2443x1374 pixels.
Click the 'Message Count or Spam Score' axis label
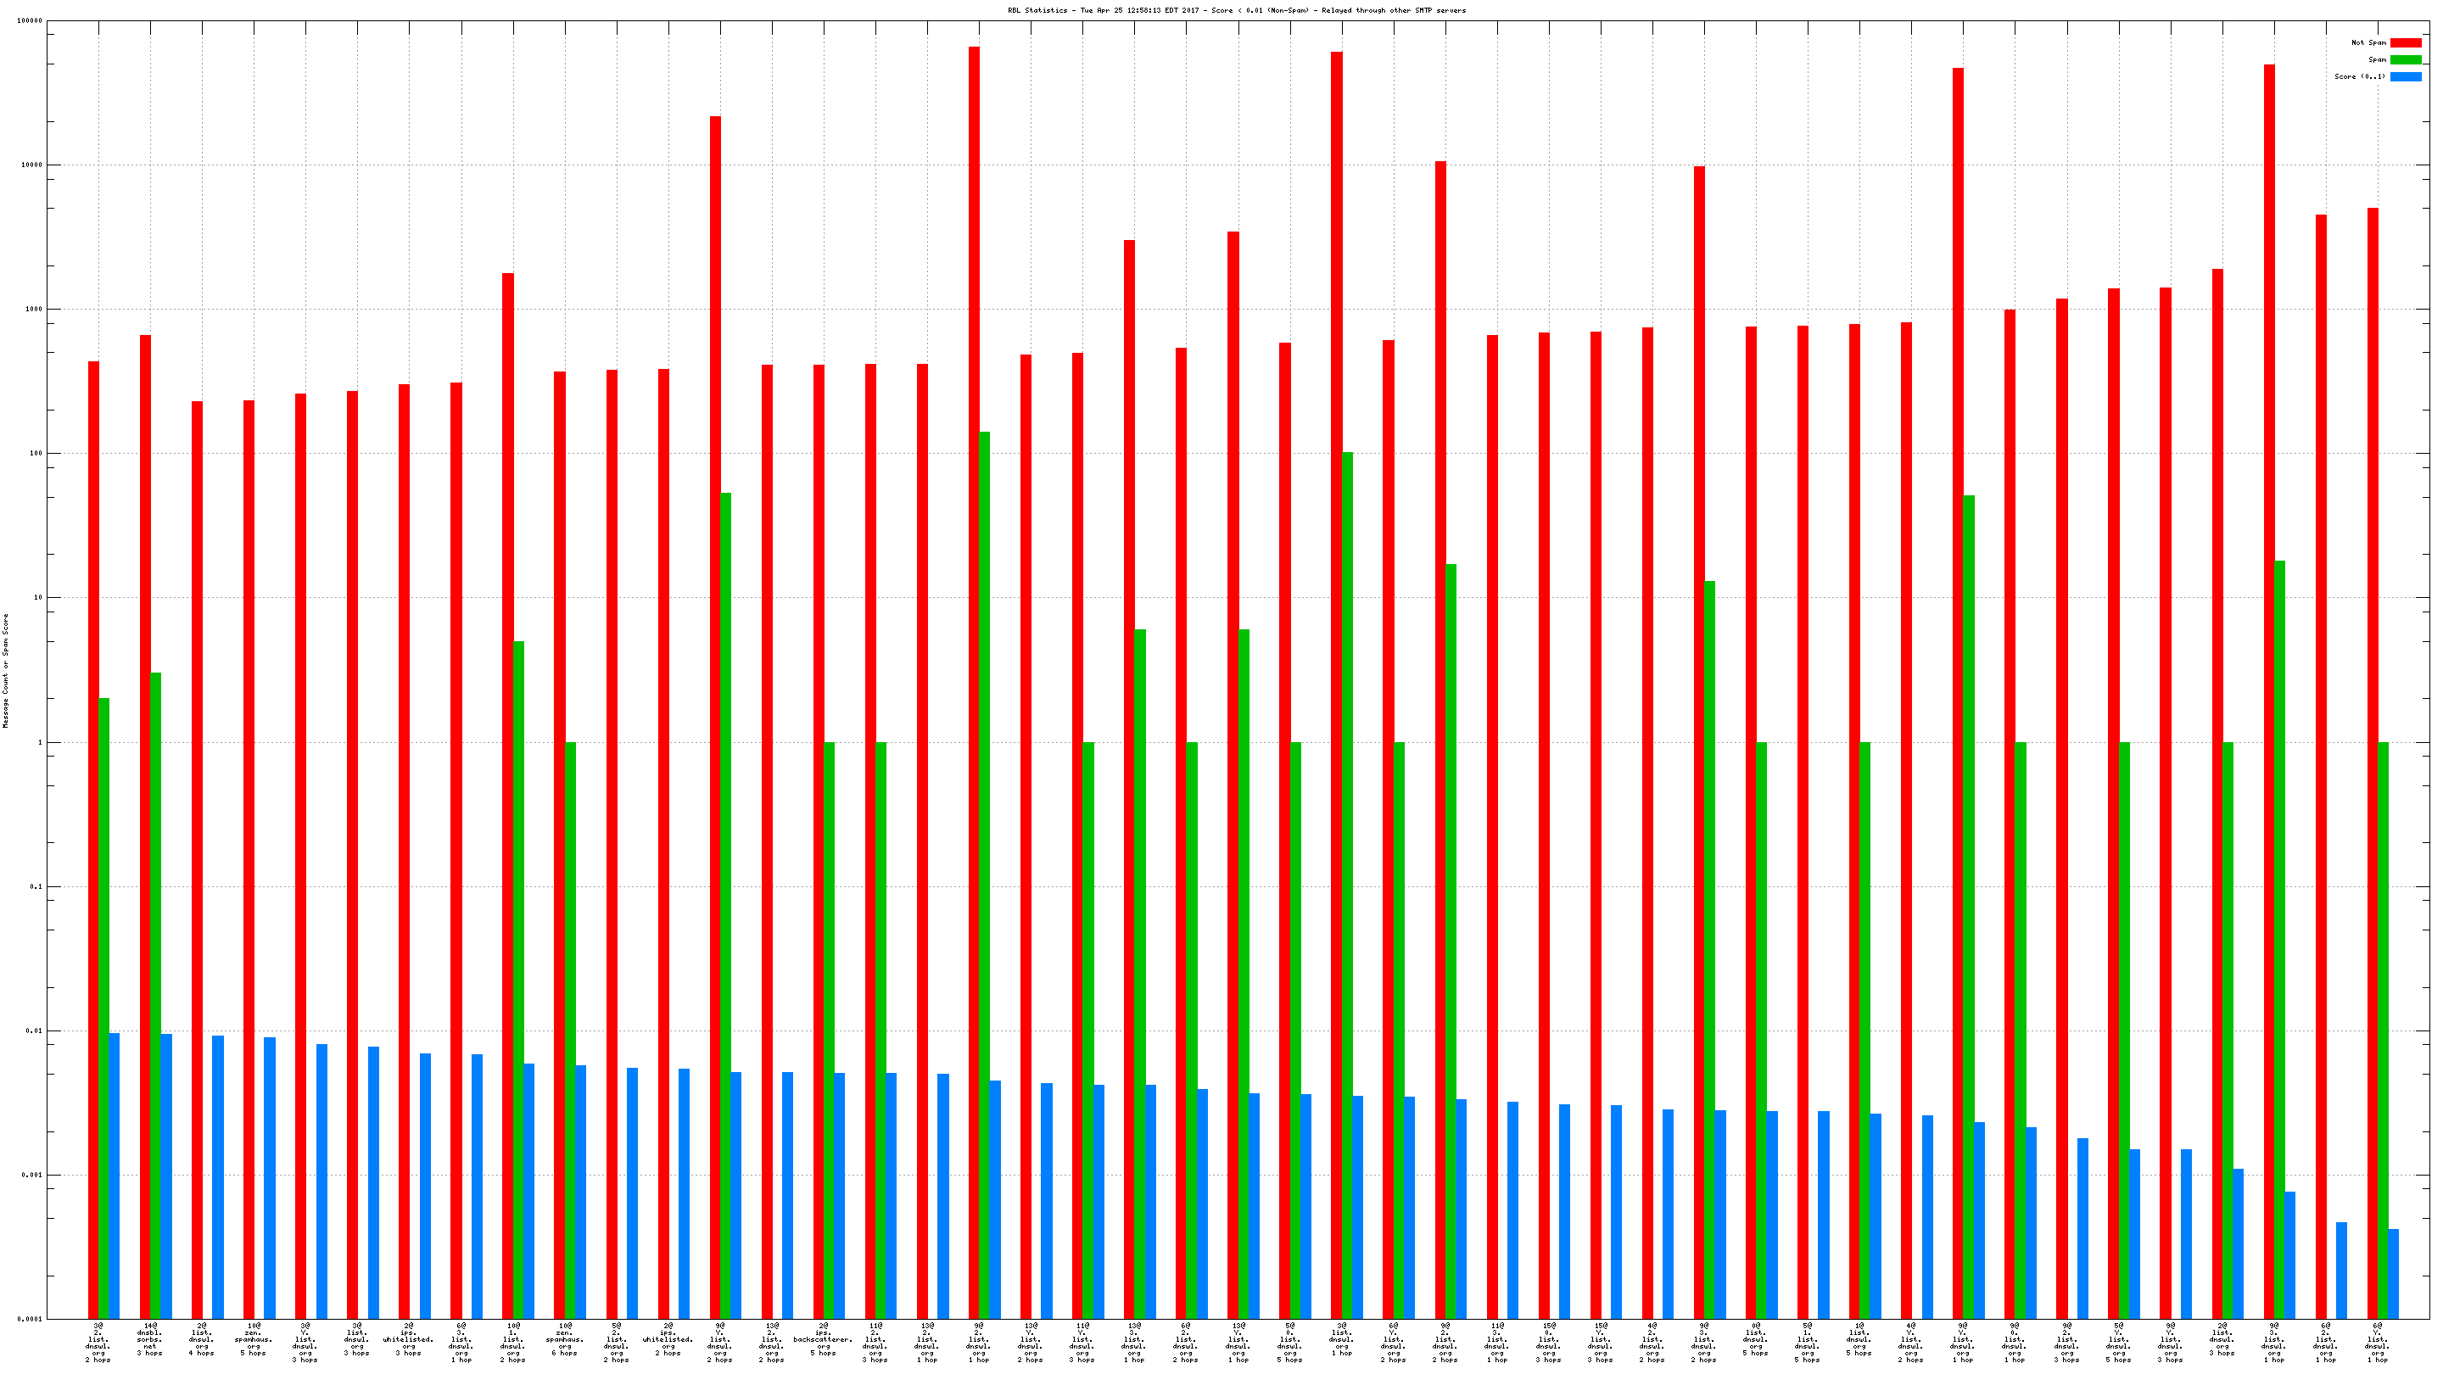(6, 670)
